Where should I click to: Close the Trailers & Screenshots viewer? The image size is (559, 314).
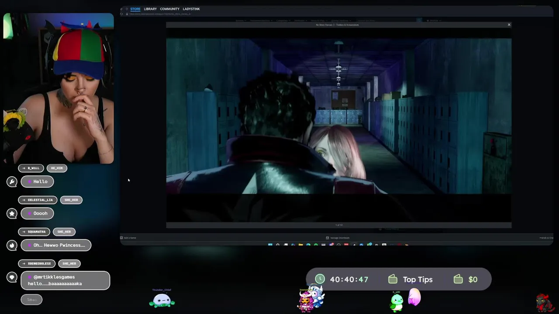(509, 25)
